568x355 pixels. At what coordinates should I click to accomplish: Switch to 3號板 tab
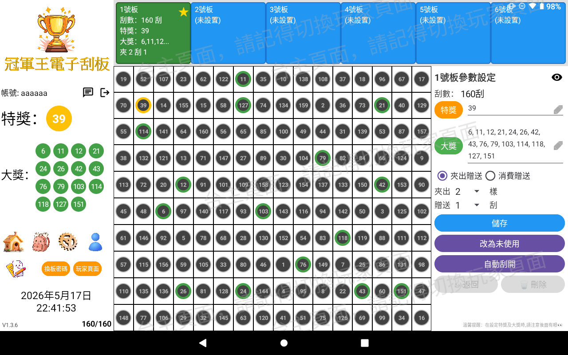pos(303,33)
